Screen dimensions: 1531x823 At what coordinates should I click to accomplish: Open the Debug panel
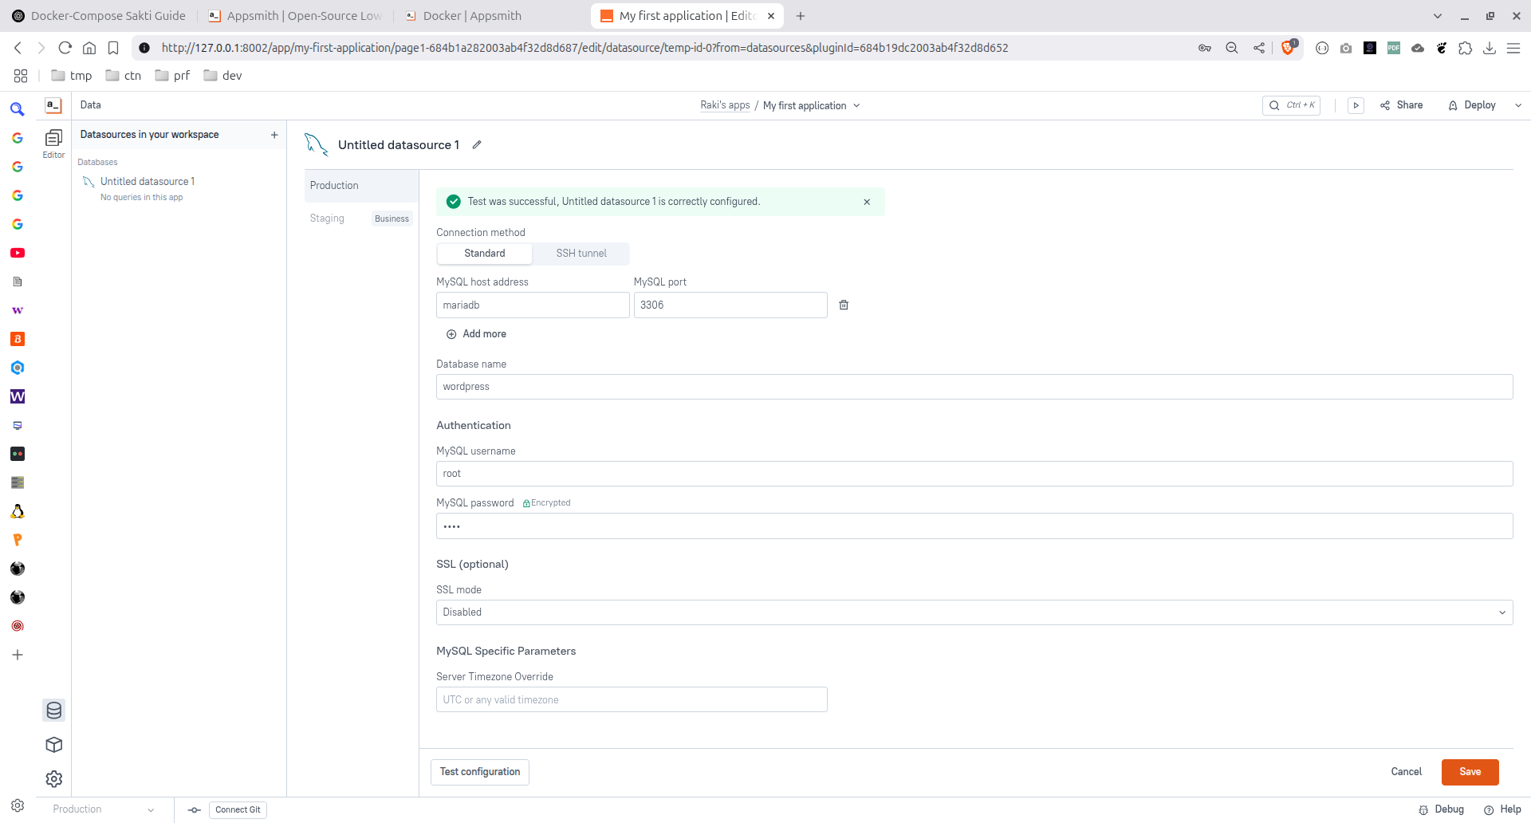[1442, 809]
